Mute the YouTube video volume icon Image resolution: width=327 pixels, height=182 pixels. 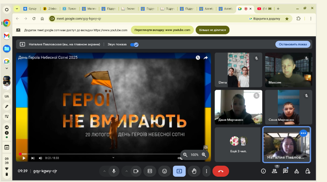(40, 158)
